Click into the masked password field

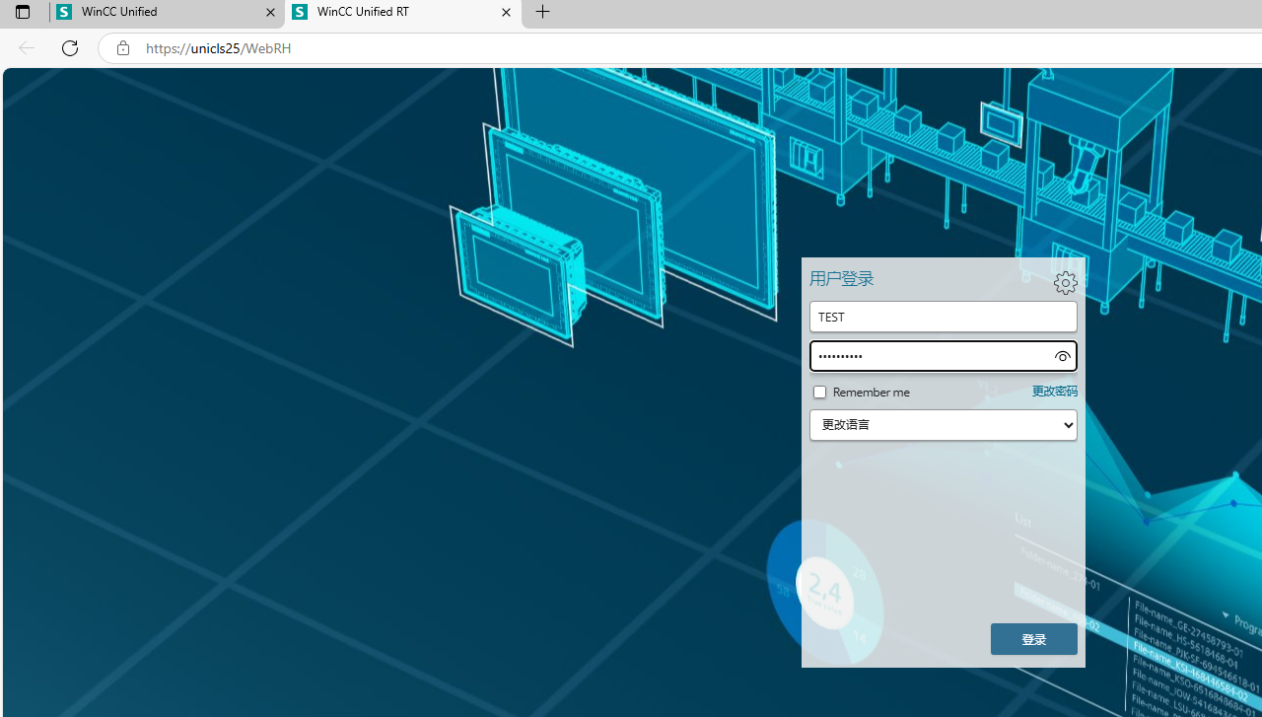point(927,356)
